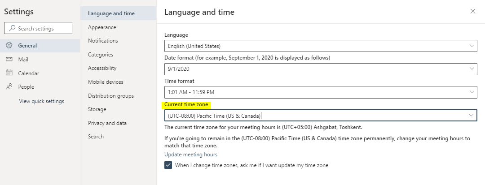Image resolution: width=485 pixels, height=185 pixels.
Task: Click View quick settings link
Action: 41,101
